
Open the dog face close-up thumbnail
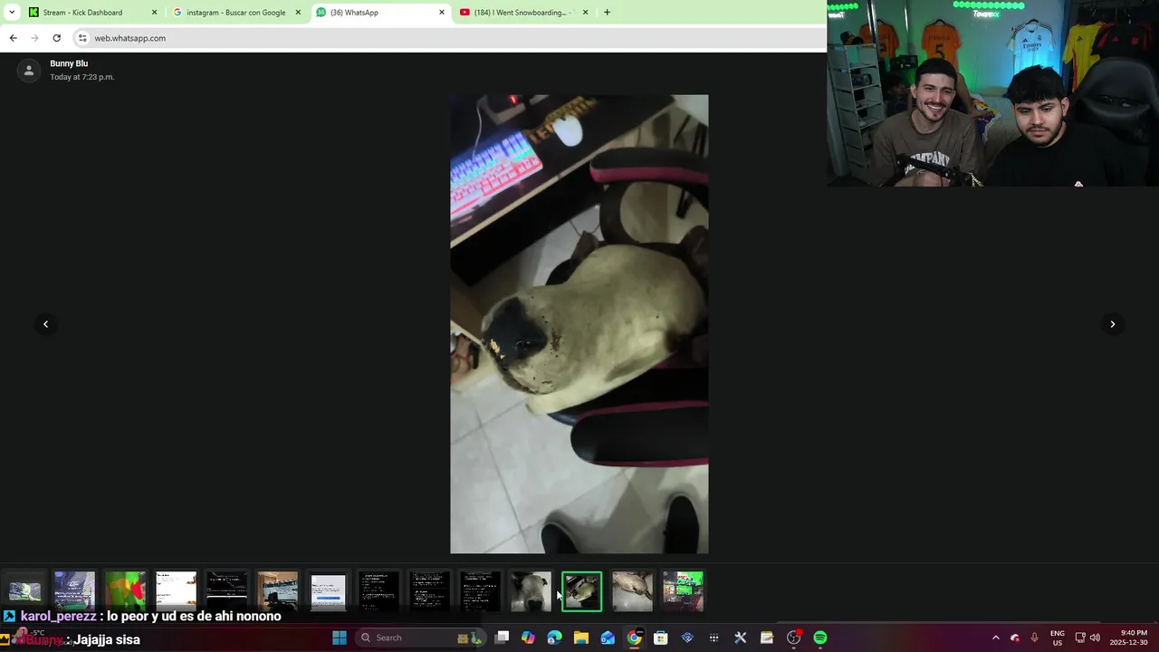[531, 591]
